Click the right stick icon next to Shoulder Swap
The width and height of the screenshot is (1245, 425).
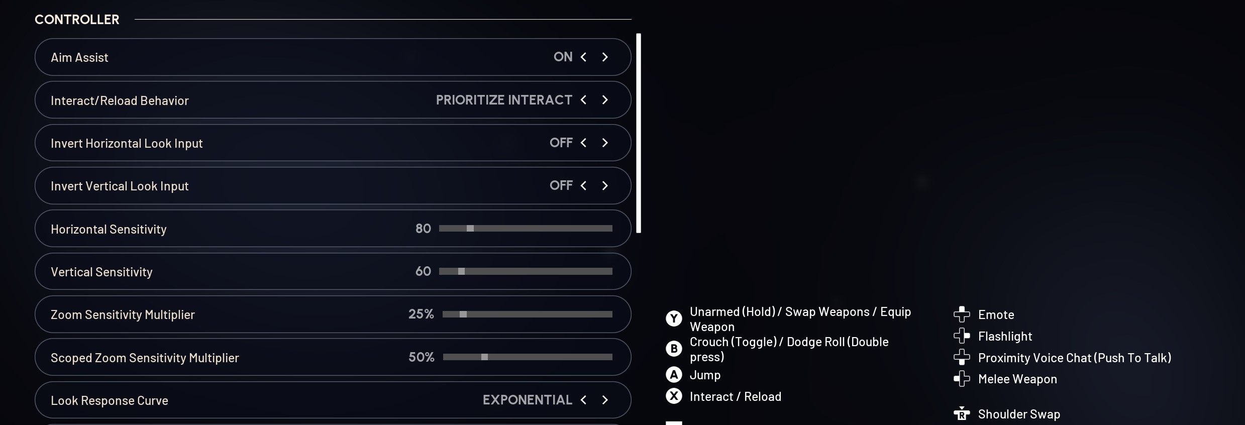[962, 413]
